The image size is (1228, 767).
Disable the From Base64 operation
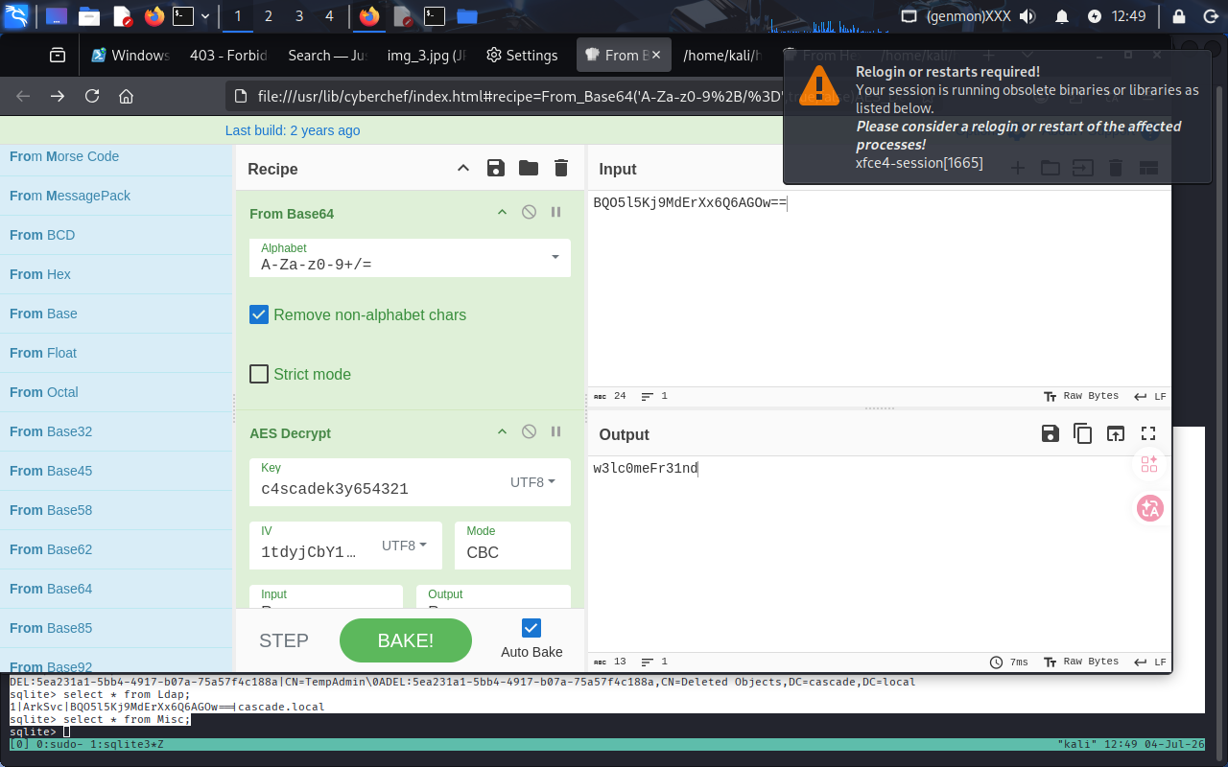529,213
